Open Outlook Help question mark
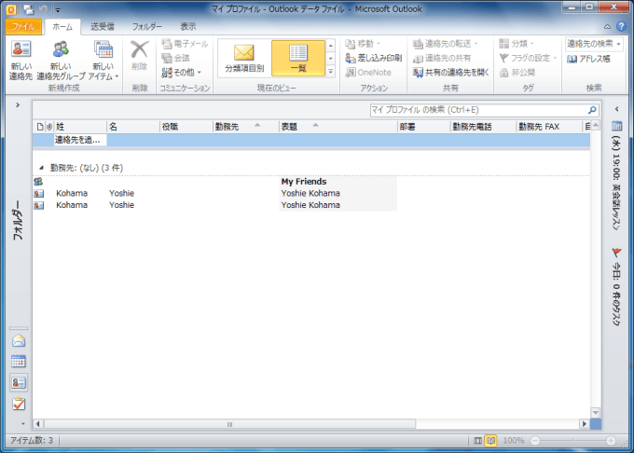Viewport: 634px width, 453px height. click(x=621, y=26)
